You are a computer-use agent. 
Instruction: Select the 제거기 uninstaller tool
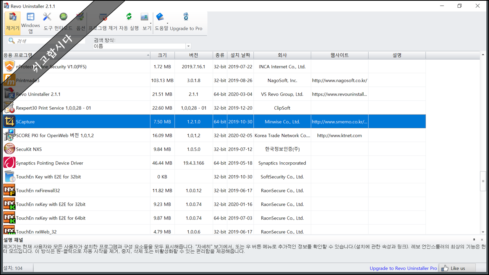pyautogui.click(x=13, y=23)
